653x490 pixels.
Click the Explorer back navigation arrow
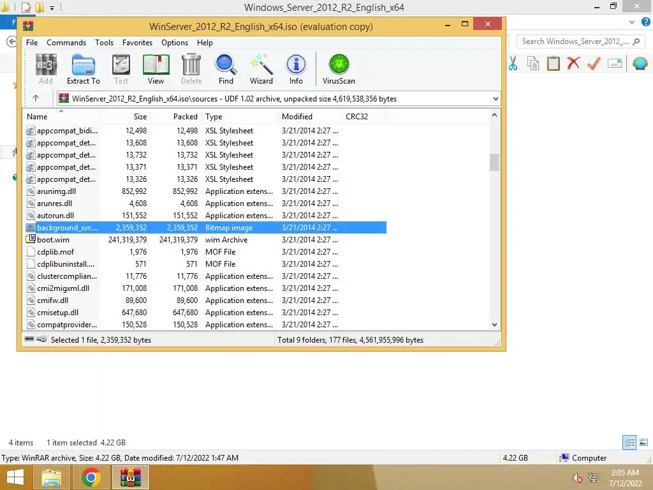click(x=11, y=41)
